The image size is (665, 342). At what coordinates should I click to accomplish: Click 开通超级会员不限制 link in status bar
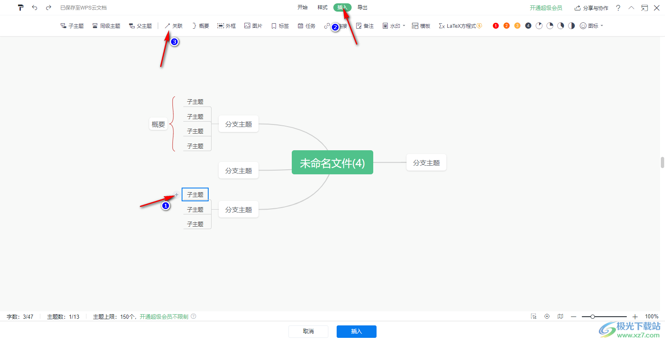tap(164, 317)
